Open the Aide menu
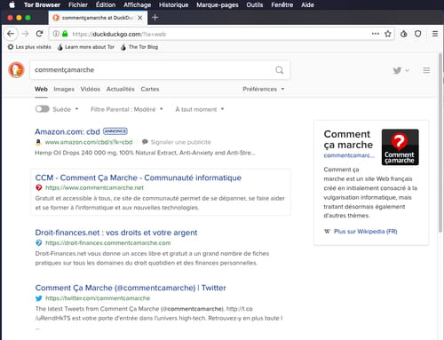This screenshot has width=444, height=340. (307, 4)
